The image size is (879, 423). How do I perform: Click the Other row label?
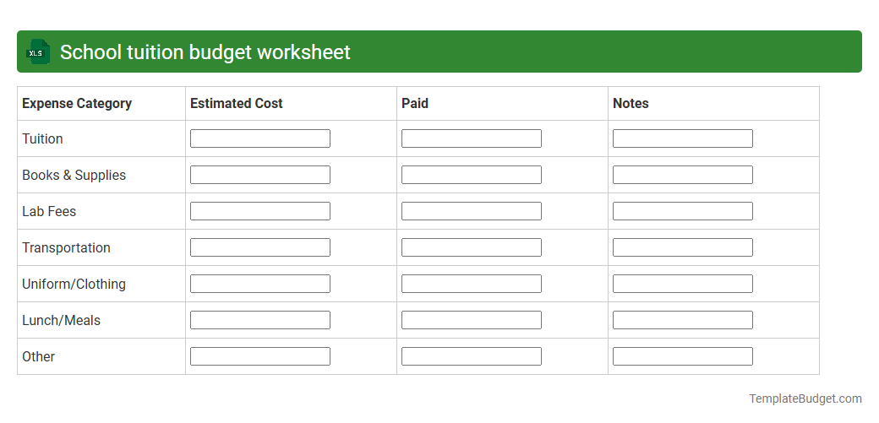[39, 357]
